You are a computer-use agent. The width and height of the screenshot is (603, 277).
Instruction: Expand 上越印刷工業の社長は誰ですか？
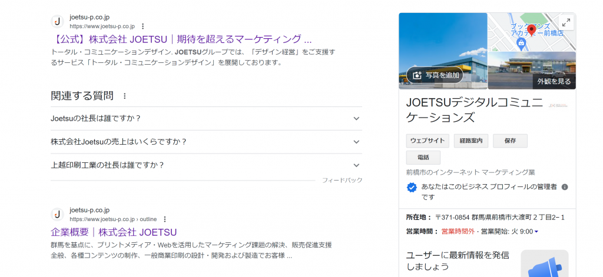pos(206,165)
